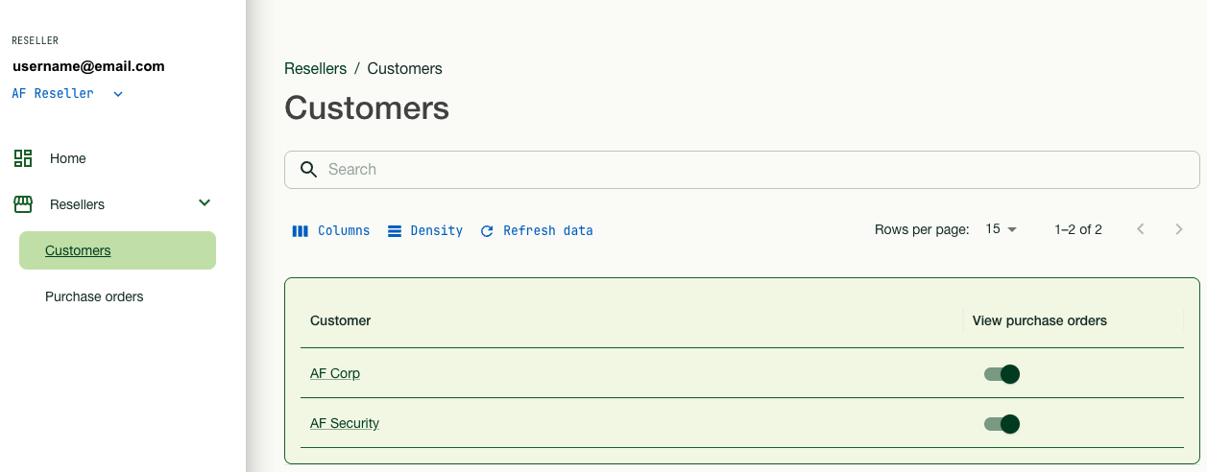Viewport: 1207px width, 472px height.
Task: Open the AF Corp customer link
Action: tap(335, 373)
